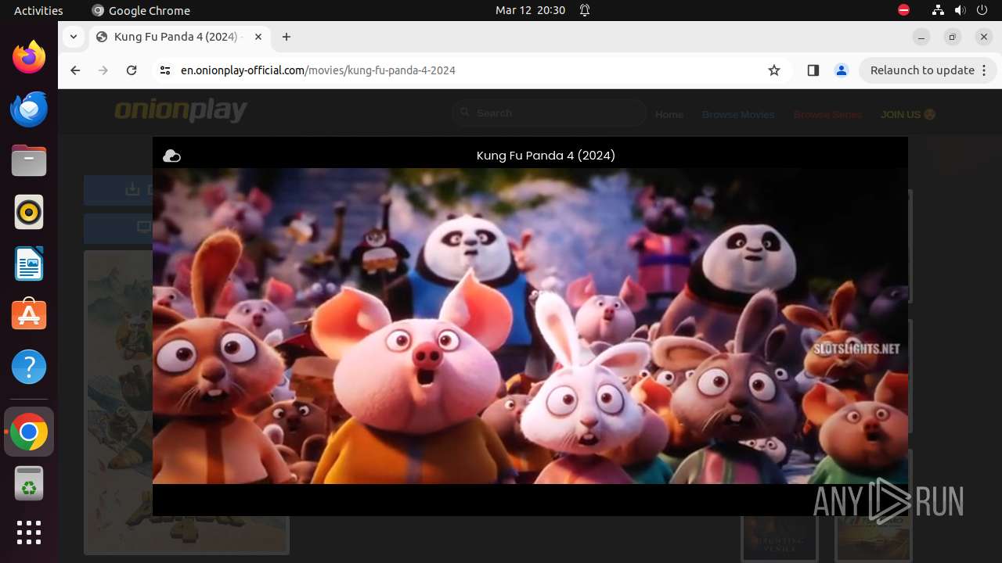Select the Kung Fu Panda 4 tab
1002x563 pixels.
click(x=179, y=37)
